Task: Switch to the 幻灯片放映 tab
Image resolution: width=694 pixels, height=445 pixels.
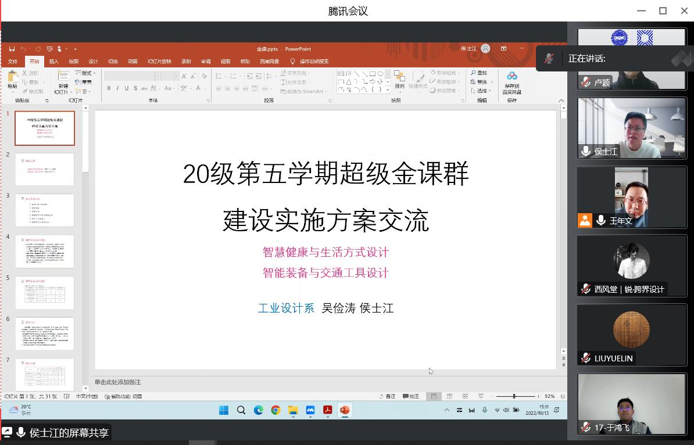Action: point(159,62)
